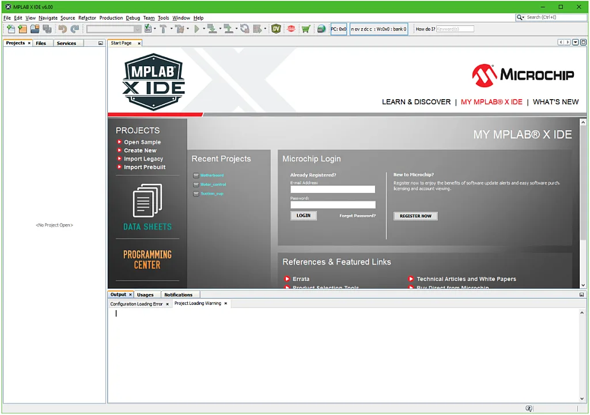
Task: Switch to the Files tab
Action: pos(41,42)
